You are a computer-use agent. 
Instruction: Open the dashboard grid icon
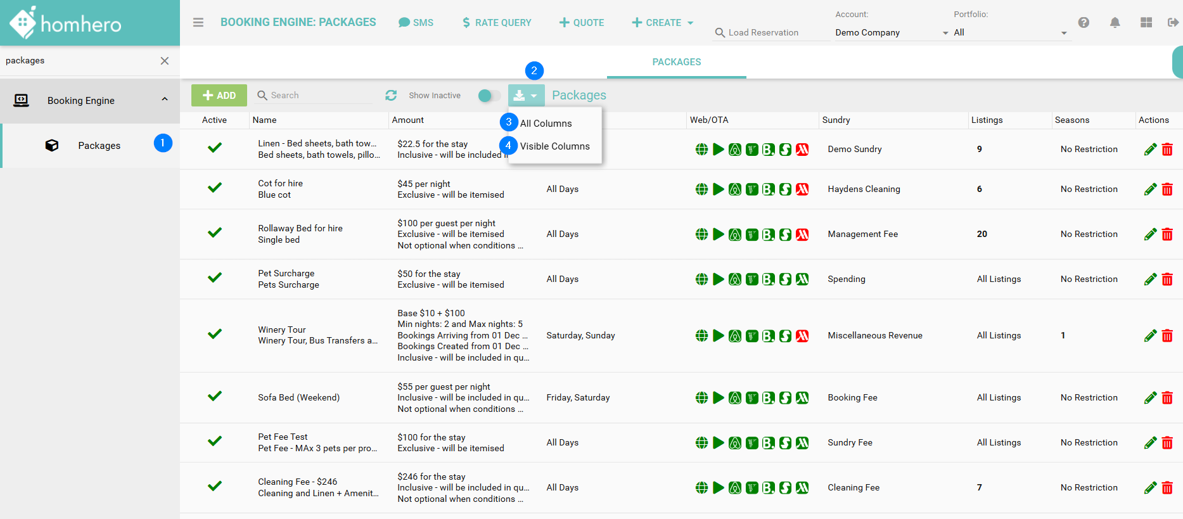pyautogui.click(x=1146, y=22)
